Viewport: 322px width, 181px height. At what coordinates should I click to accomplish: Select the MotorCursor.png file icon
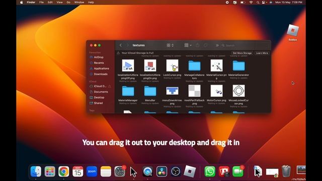click(216, 90)
